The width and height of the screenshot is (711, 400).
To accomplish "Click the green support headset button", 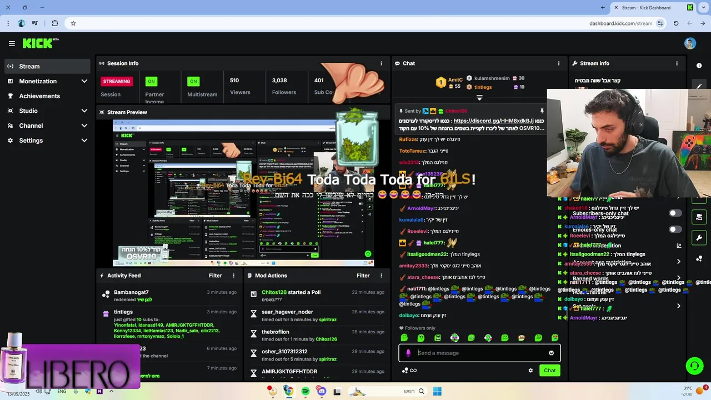I will coord(694,366).
